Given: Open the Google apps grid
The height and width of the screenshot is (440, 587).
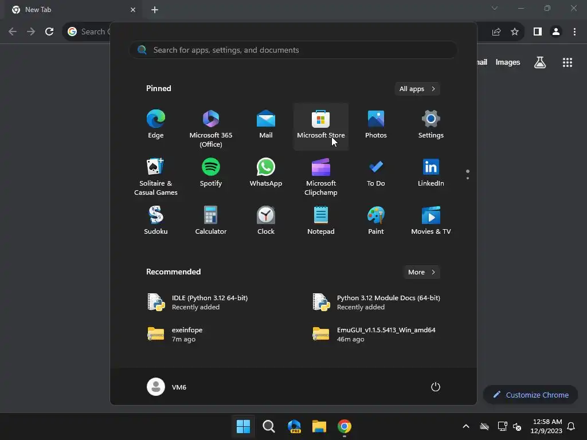Looking at the screenshot, I should tap(568, 62).
